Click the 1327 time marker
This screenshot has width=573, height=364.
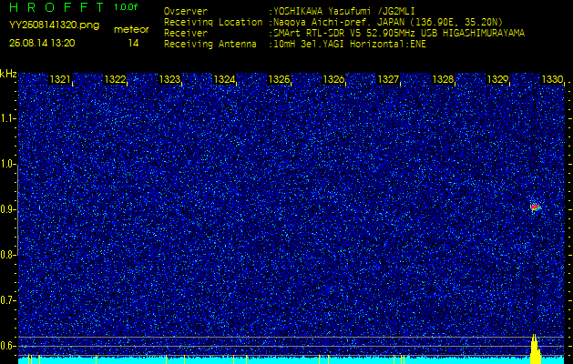tap(388, 79)
